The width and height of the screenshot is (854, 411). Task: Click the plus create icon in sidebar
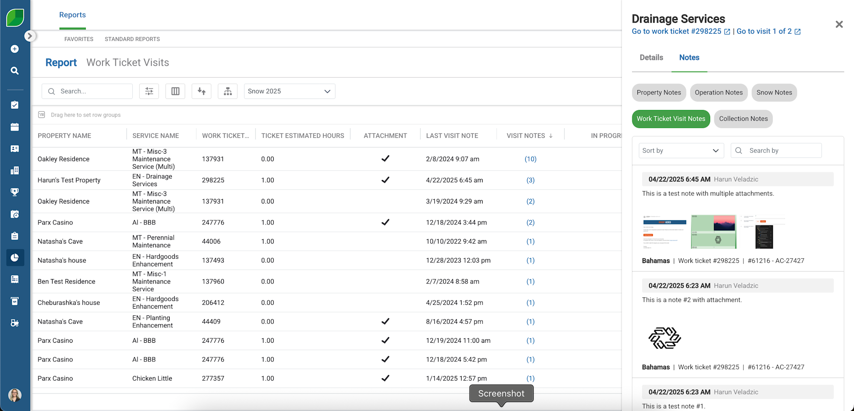(15, 49)
